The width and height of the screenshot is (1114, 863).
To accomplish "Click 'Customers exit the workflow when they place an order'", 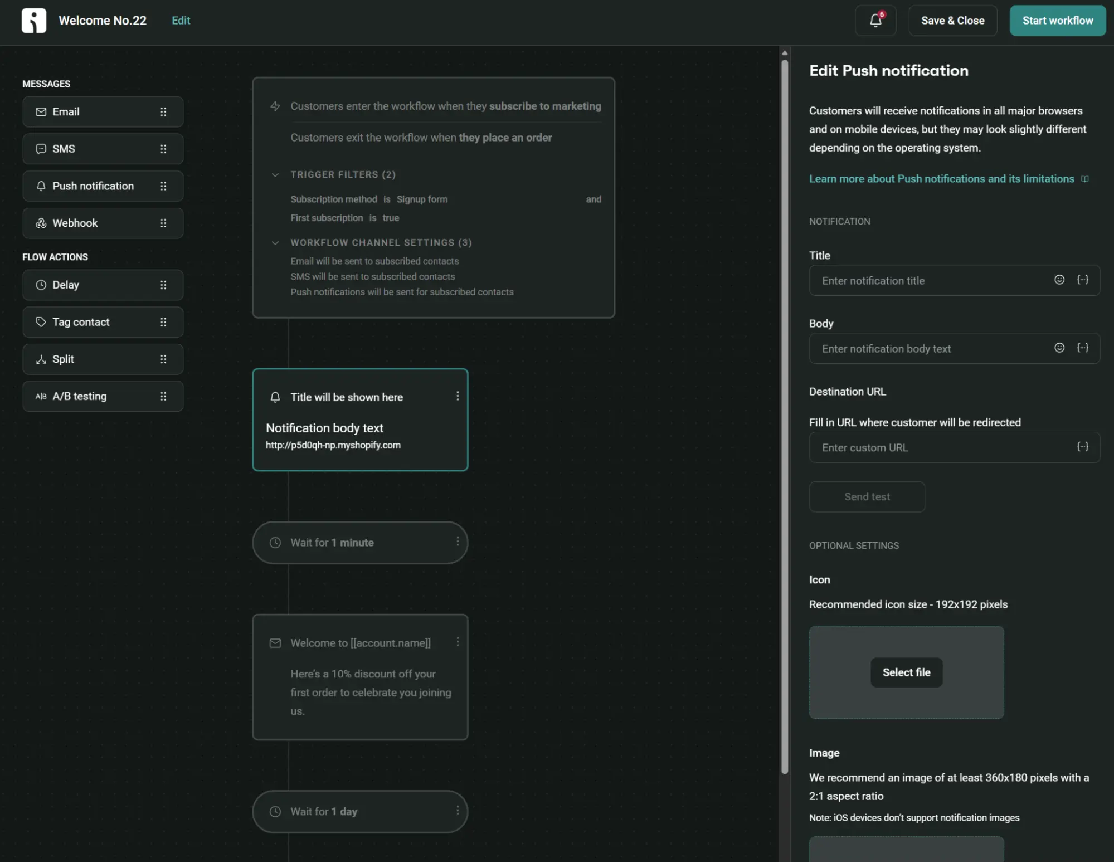I will coord(421,138).
